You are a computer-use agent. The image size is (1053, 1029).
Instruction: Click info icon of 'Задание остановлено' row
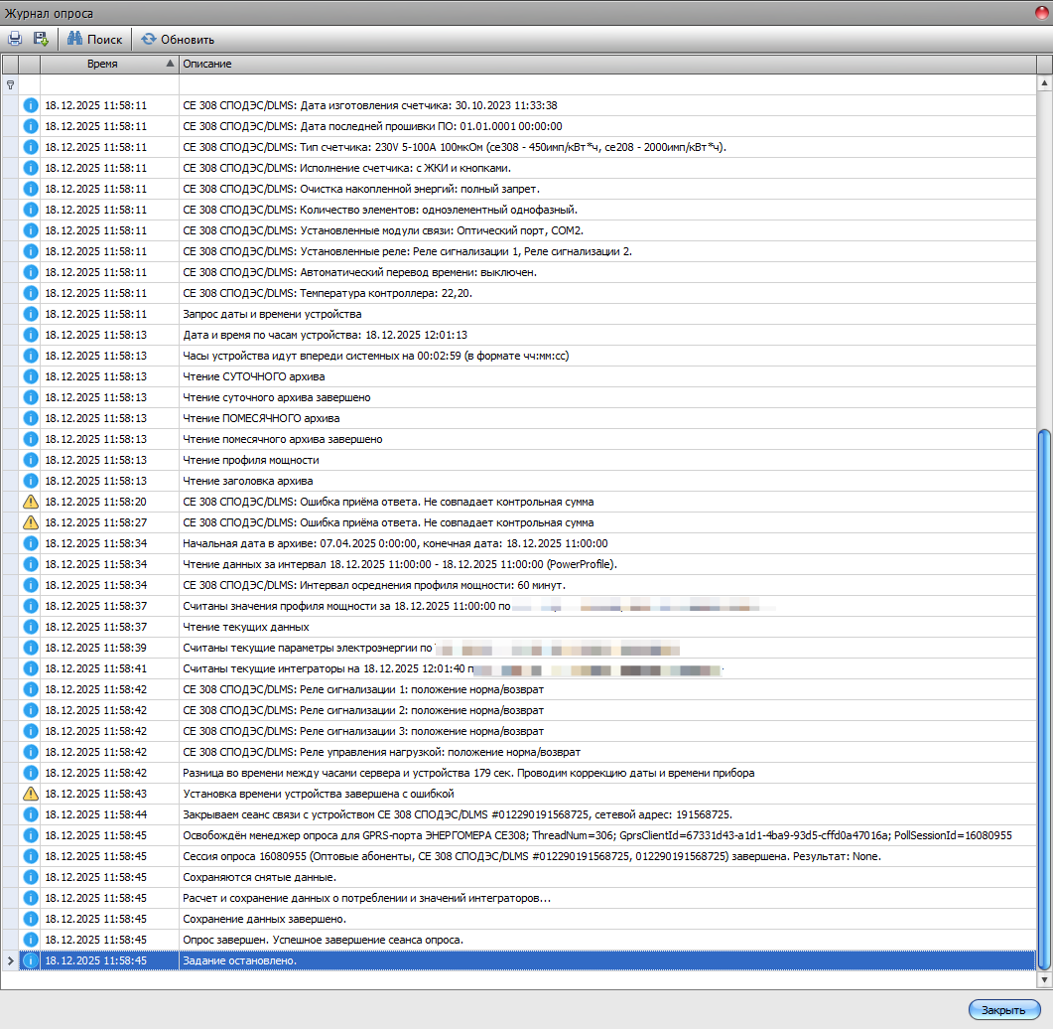click(x=30, y=960)
